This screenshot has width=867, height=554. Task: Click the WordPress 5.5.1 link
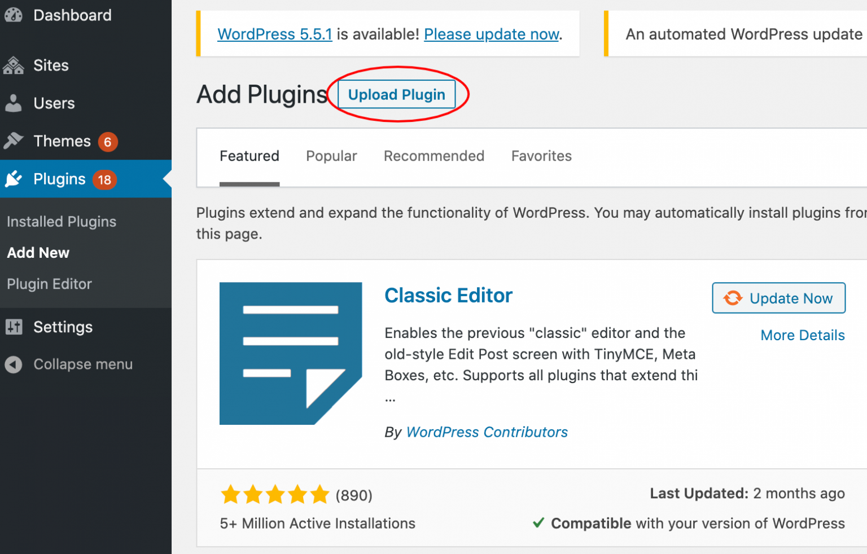275,34
